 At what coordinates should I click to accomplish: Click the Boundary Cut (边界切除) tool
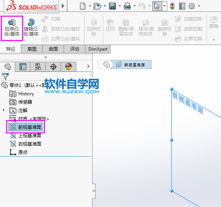click(x=189, y=39)
